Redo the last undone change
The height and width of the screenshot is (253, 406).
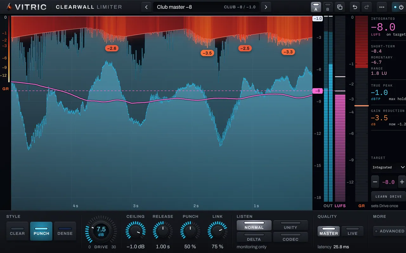point(367,7)
